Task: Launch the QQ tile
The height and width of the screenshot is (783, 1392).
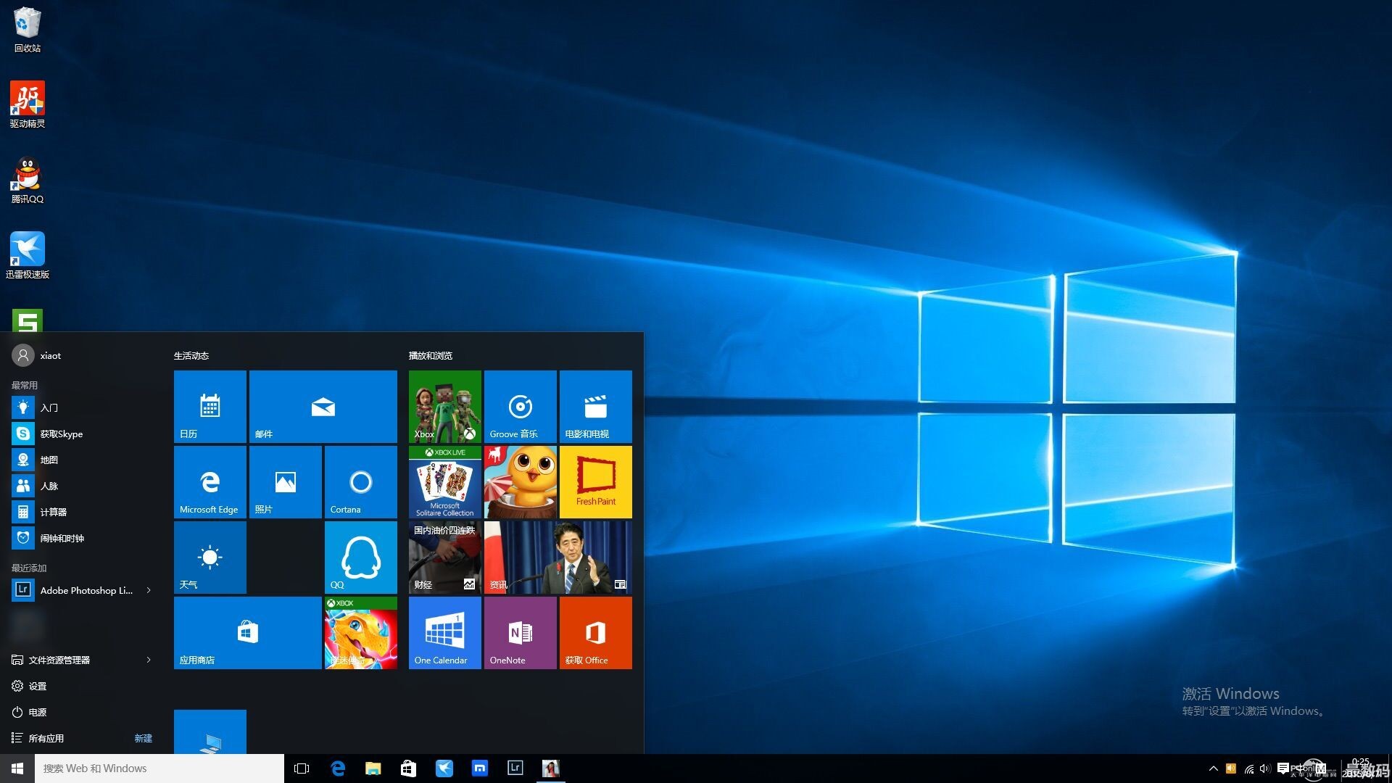Action: coord(360,558)
